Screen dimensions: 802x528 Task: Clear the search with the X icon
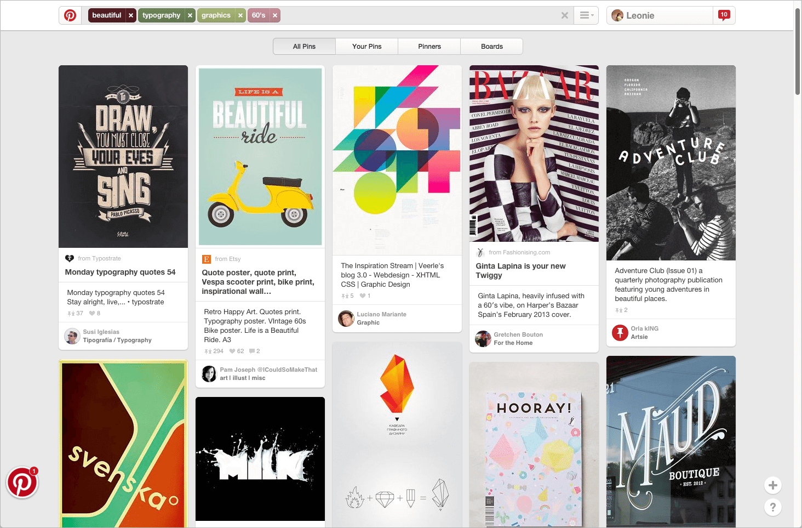[565, 15]
